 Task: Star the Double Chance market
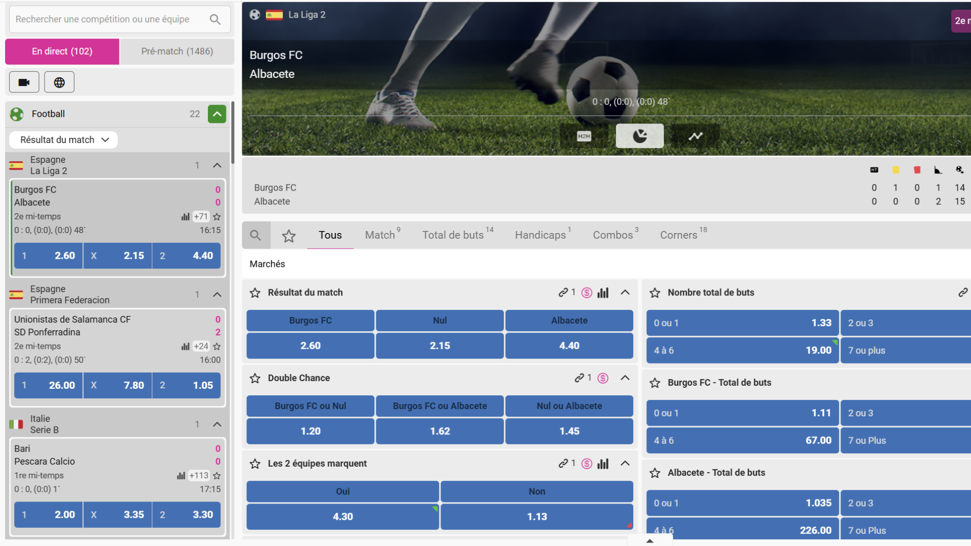255,378
